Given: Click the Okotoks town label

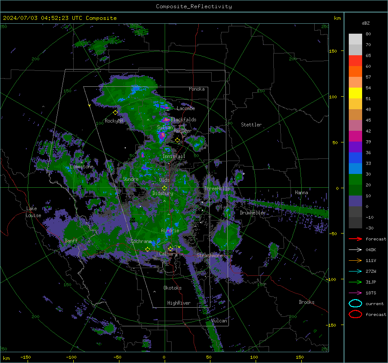Looking at the screenshot, I should coord(172,288).
